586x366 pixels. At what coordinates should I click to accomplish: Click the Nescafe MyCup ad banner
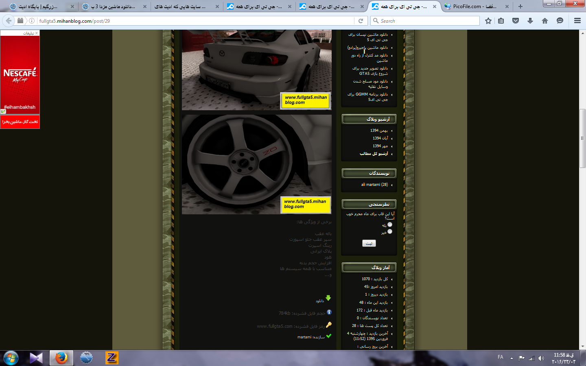tap(20, 75)
